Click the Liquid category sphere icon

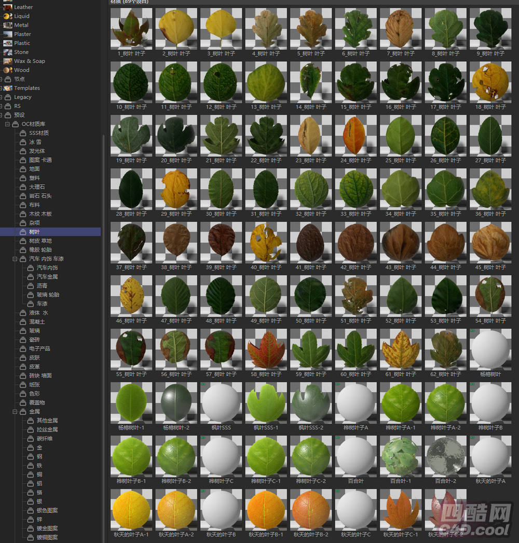tap(7, 16)
